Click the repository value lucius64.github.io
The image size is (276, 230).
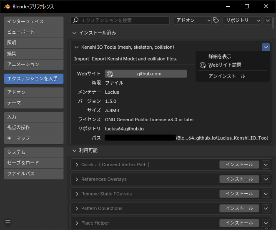tap(124, 129)
